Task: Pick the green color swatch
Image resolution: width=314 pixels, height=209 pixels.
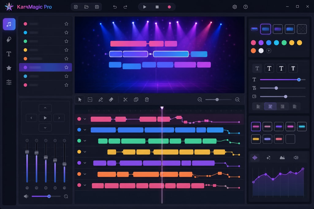Action: (284, 43)
